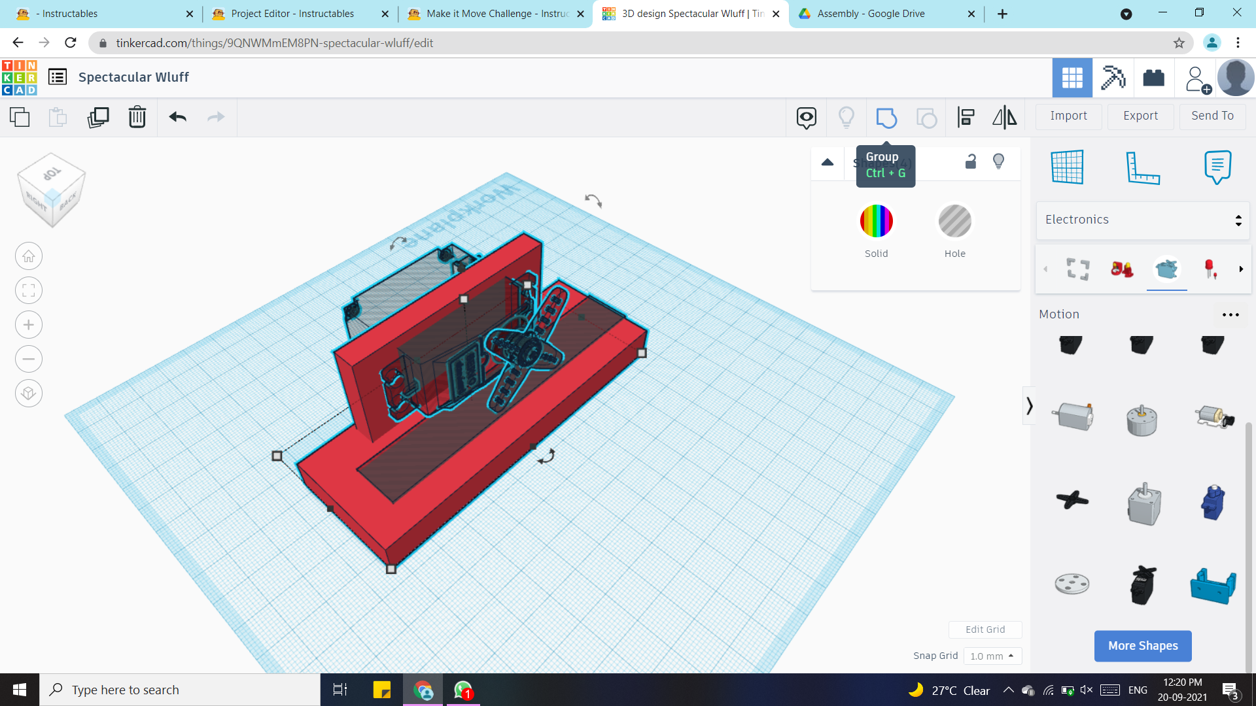
Task: Toggle hide selected shapes lightbulb
Action: click(998, 161)
